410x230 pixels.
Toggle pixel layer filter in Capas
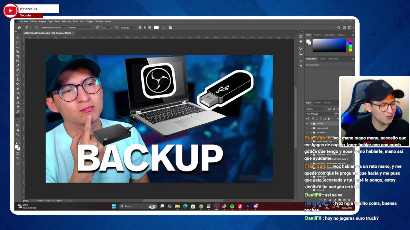[329, 109]
